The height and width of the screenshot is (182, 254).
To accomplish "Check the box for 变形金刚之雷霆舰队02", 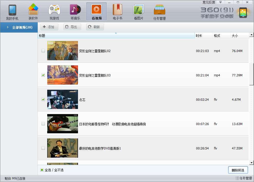I will click(43, 51).
